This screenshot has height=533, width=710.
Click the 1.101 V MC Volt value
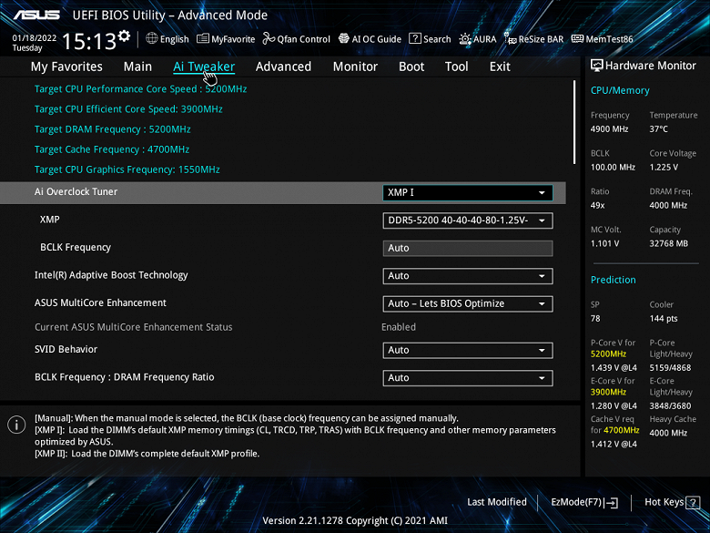click(x=605, y=244)
